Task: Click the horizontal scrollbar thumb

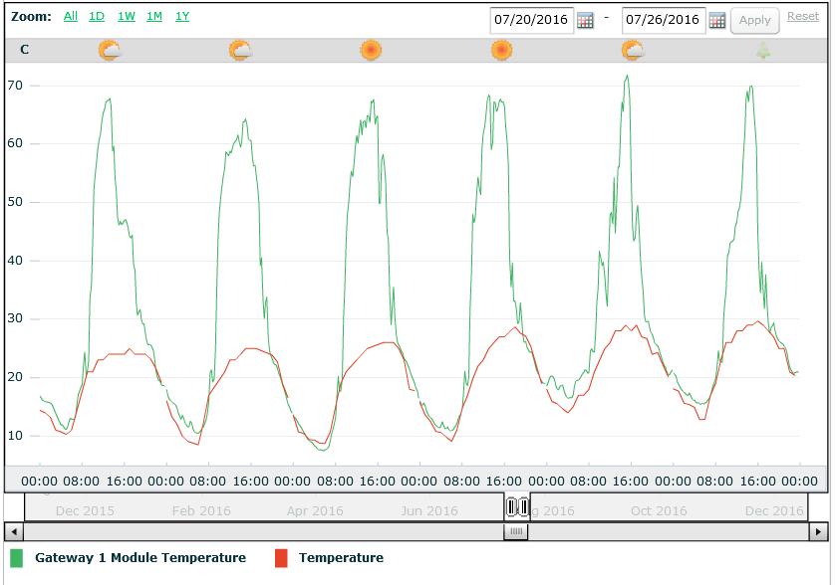Action: pos(516,531)
